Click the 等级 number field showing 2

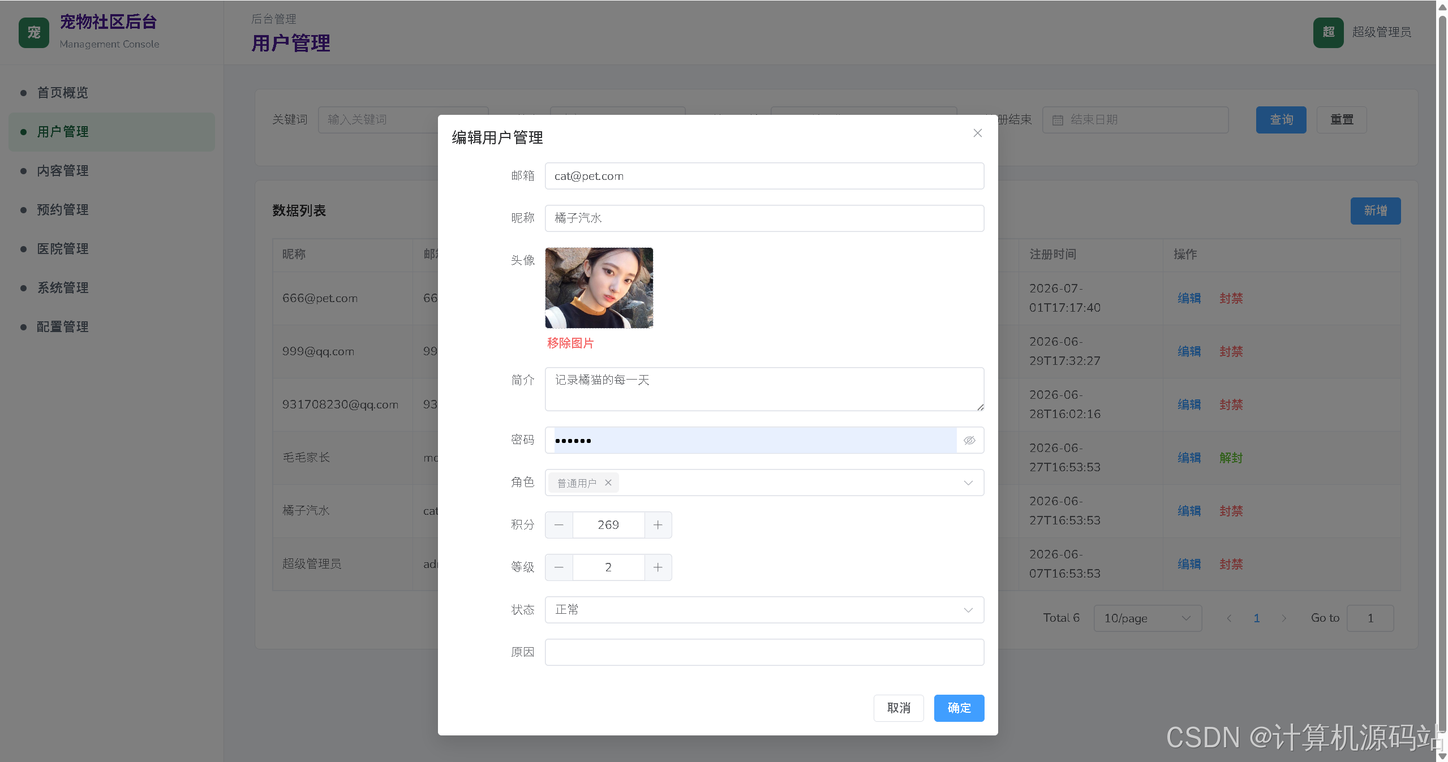608,567
